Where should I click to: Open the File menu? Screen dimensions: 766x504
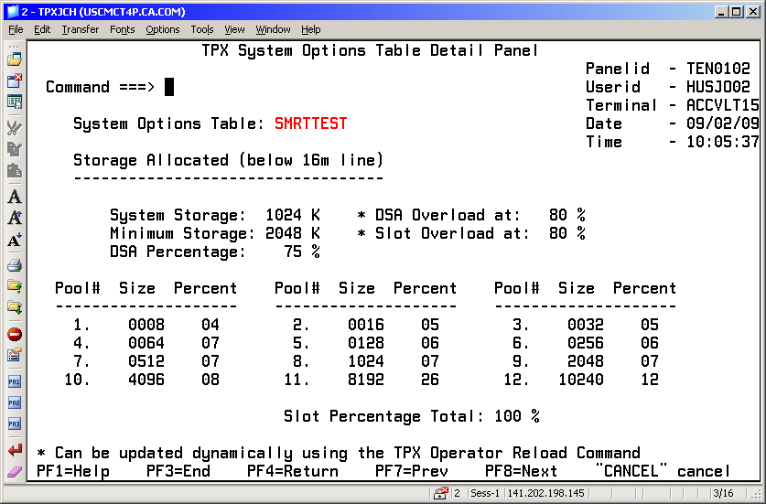[x=16, y=29]
